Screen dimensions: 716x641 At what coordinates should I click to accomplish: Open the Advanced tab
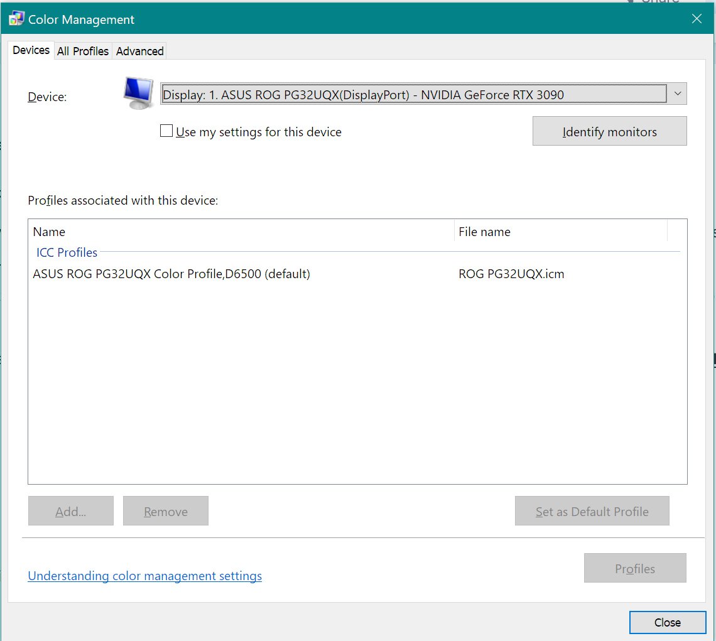point(139,51)
